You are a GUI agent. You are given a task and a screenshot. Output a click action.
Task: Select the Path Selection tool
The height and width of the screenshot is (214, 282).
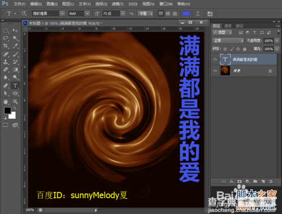pos(6,93)
